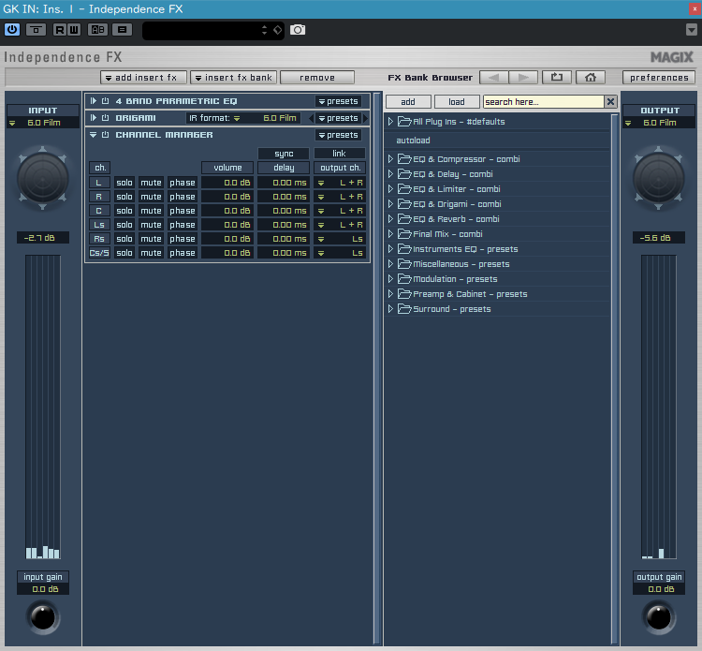Invert phase on Cs/S channel
Screen dimensions: 702x651
[183, 253]
